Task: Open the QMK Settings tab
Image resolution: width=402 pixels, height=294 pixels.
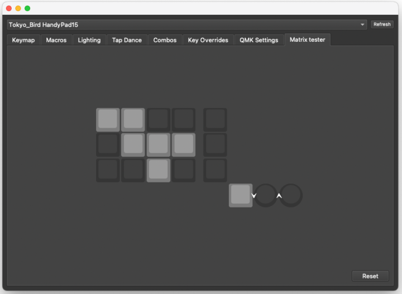Action: [259, 40]
